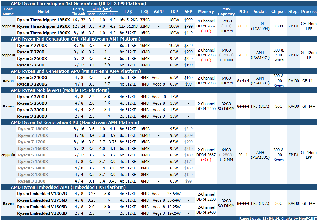318x221 pixels.
Task: Select the Ryzen 5 2400G model name
Action: click(32, 78)
